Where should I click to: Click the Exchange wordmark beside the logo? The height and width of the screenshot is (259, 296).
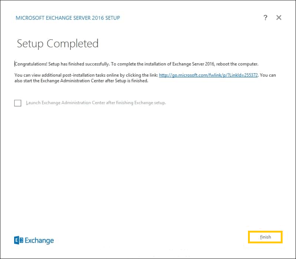(39, 240)
